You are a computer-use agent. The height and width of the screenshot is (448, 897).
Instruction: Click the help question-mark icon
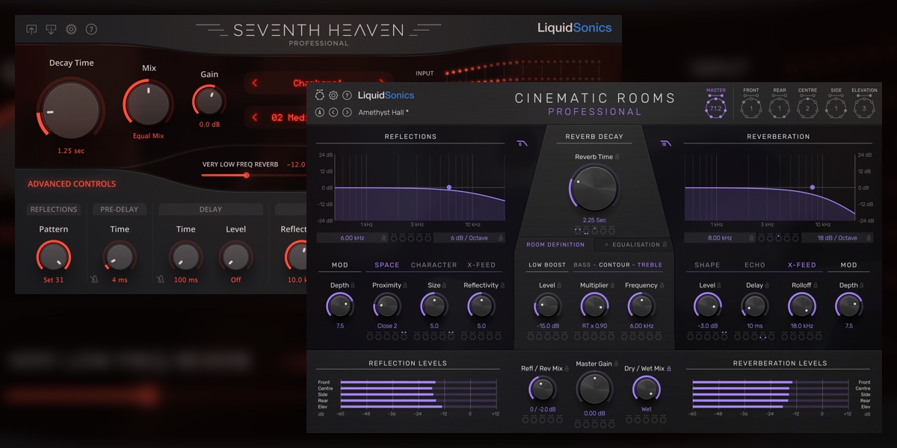[347, 96]
